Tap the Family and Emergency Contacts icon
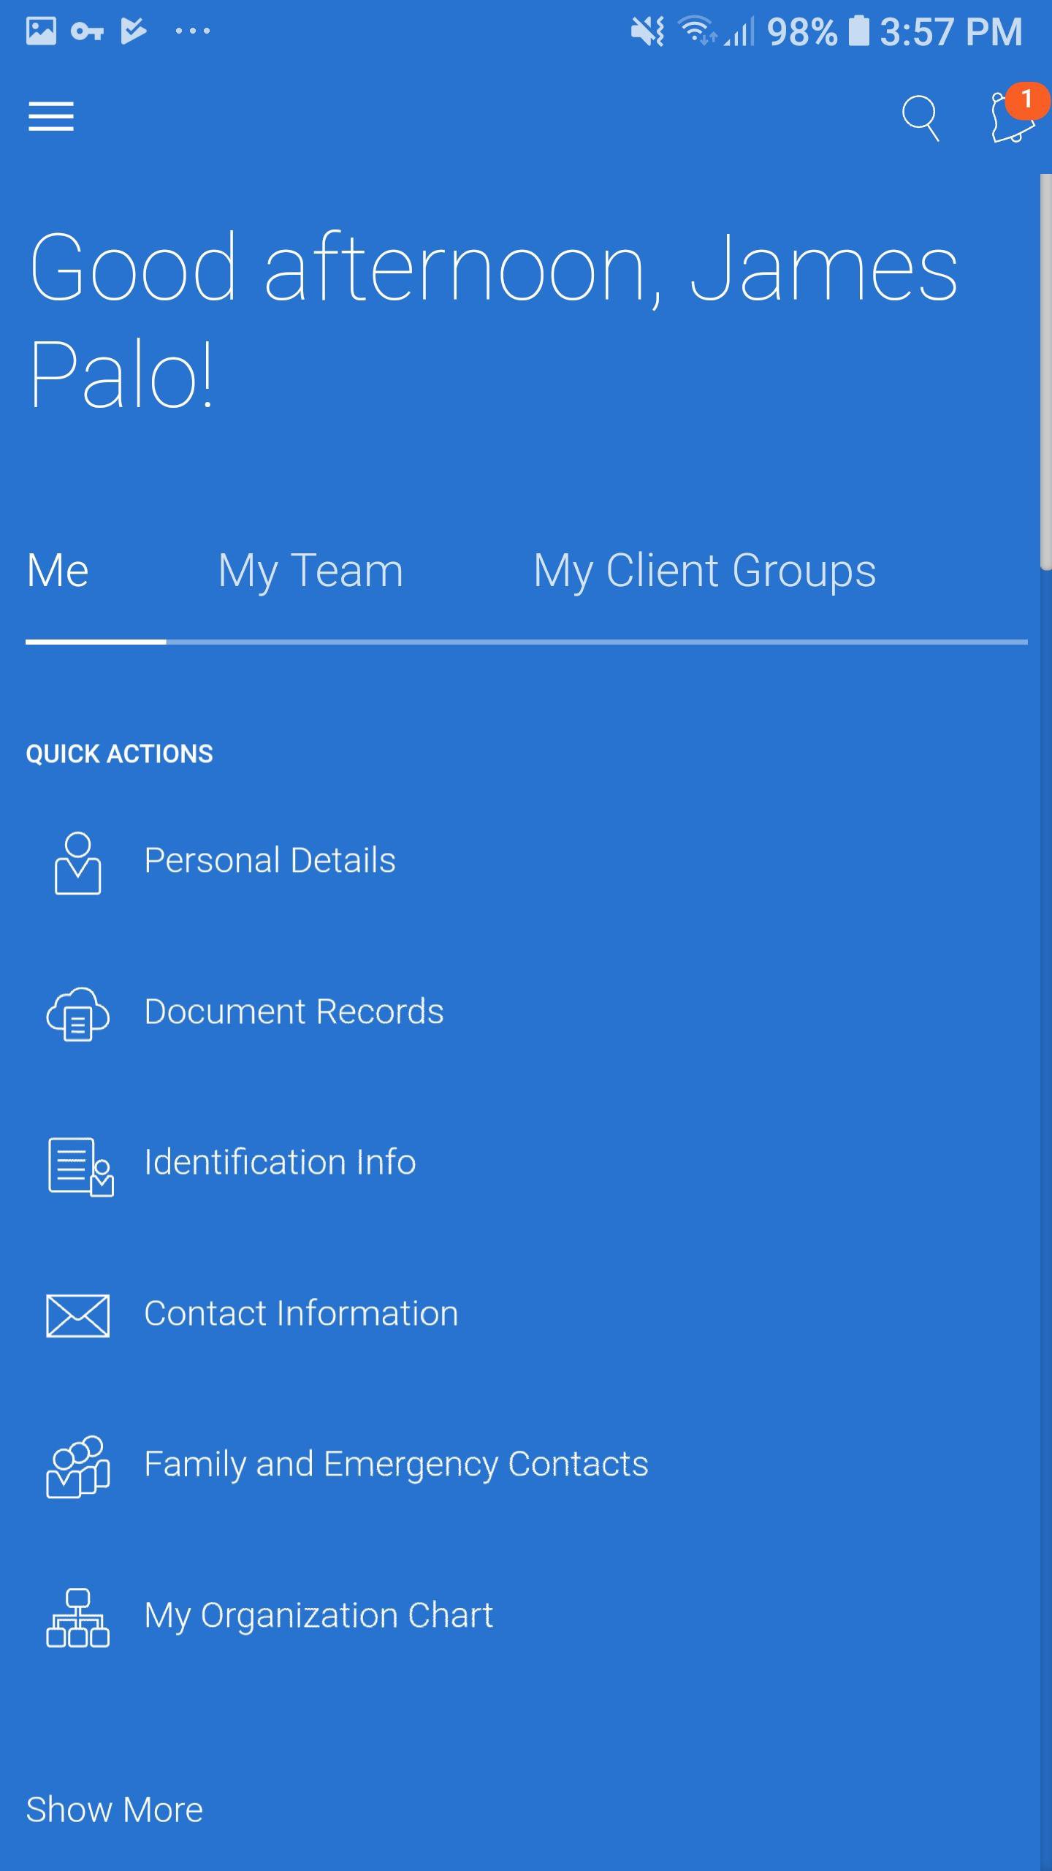Viewport: 1052px width, 1871px height. pyautogui.click(x=77, y=1466)
